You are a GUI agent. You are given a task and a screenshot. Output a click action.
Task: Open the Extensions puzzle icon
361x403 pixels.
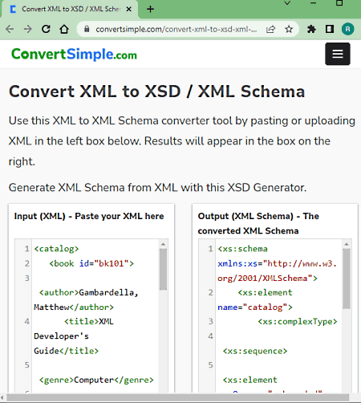[x=311, y=29]
